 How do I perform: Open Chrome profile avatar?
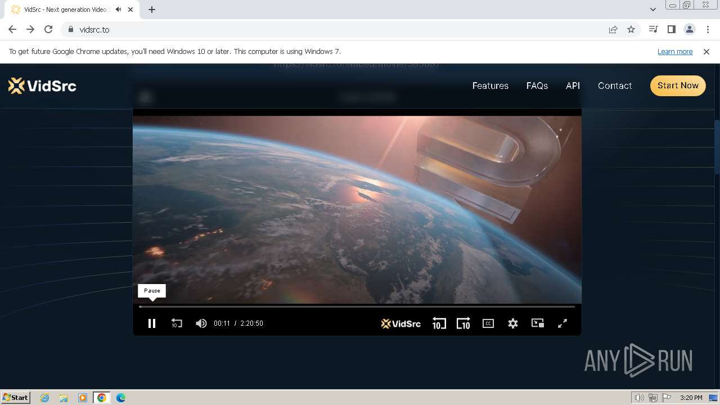[x=690, y=29]
